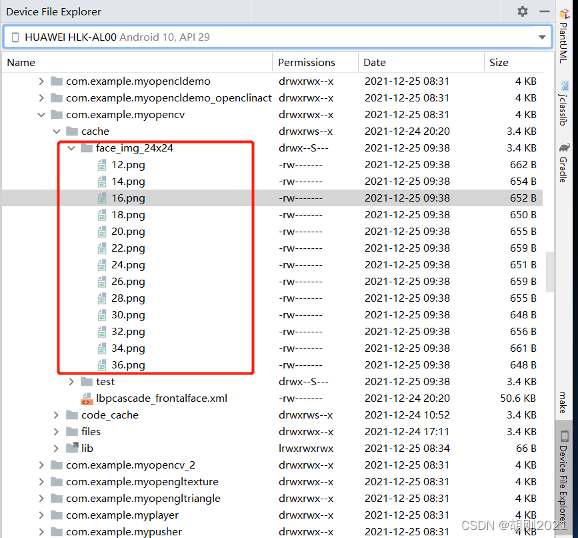Click the 2021-12-25 08:34 date cell

point(407,449)
